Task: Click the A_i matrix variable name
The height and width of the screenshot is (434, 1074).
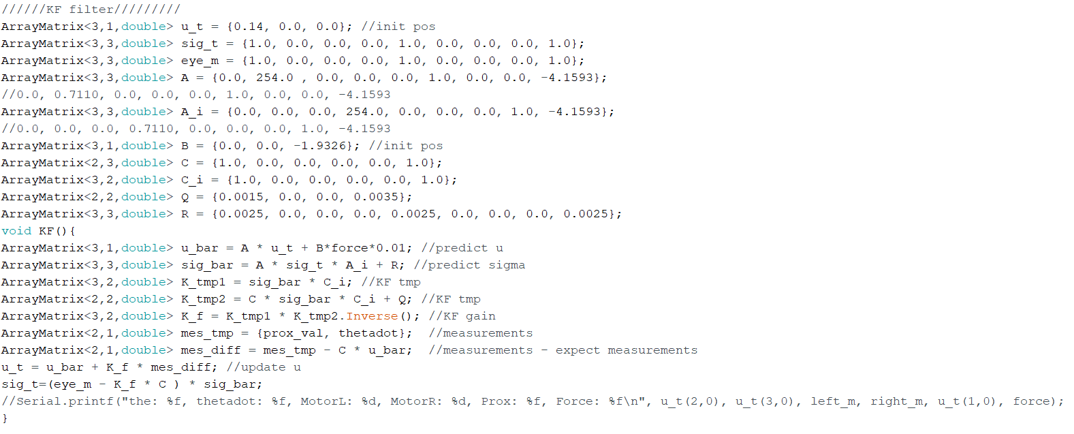Action: [192, 112]
